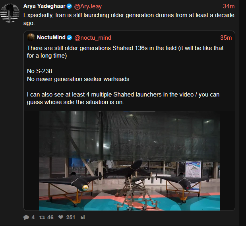Open the NoctuMind display name
246x226 pixels.
pyautogui.click(x=51, y=37)
